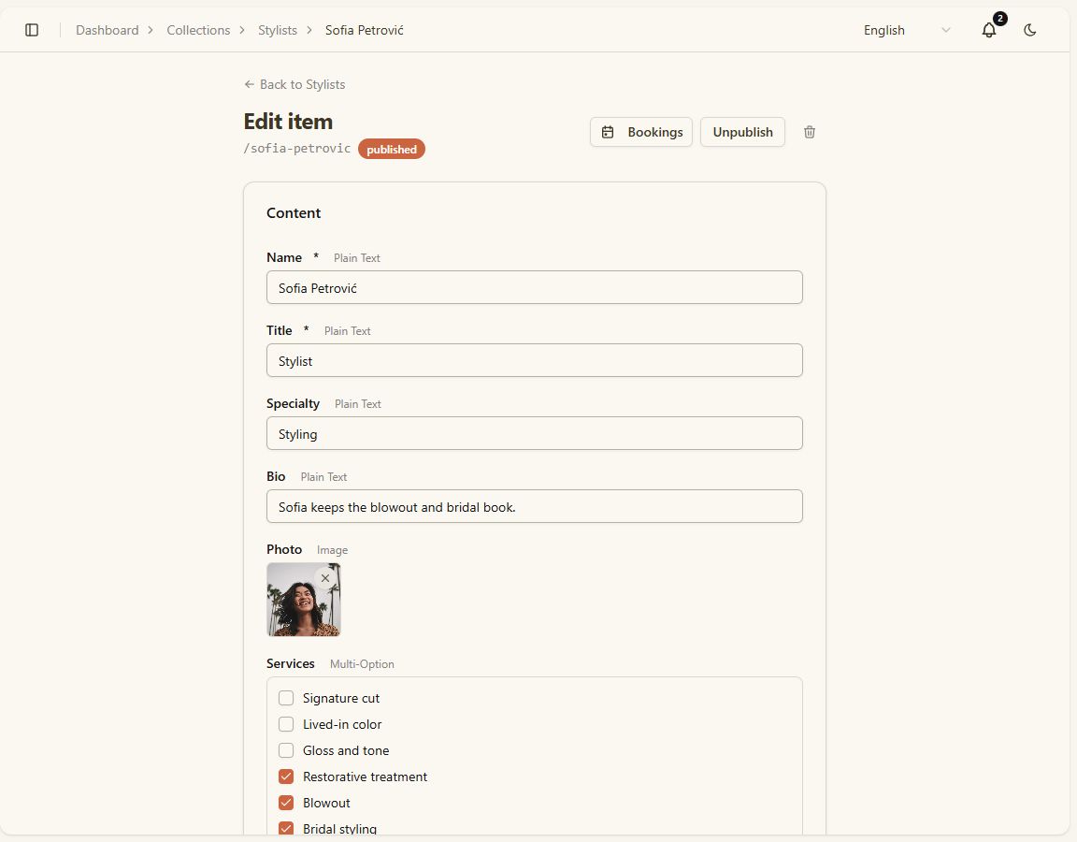Image resolution: width=1077 pixels, height=842 pixels.
Task: Go back to Stylists list
Action: (x=294, y=84)
